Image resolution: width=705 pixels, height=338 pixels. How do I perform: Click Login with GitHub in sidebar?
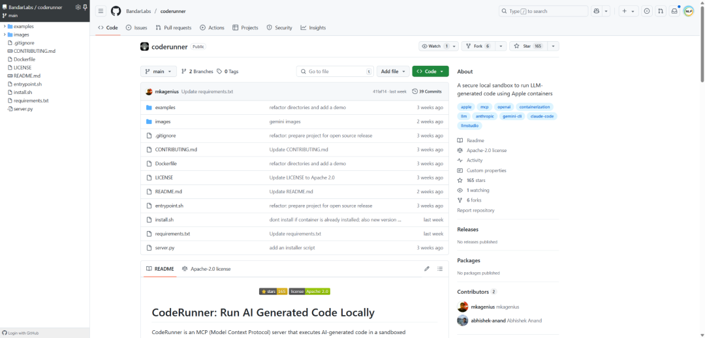20,333
